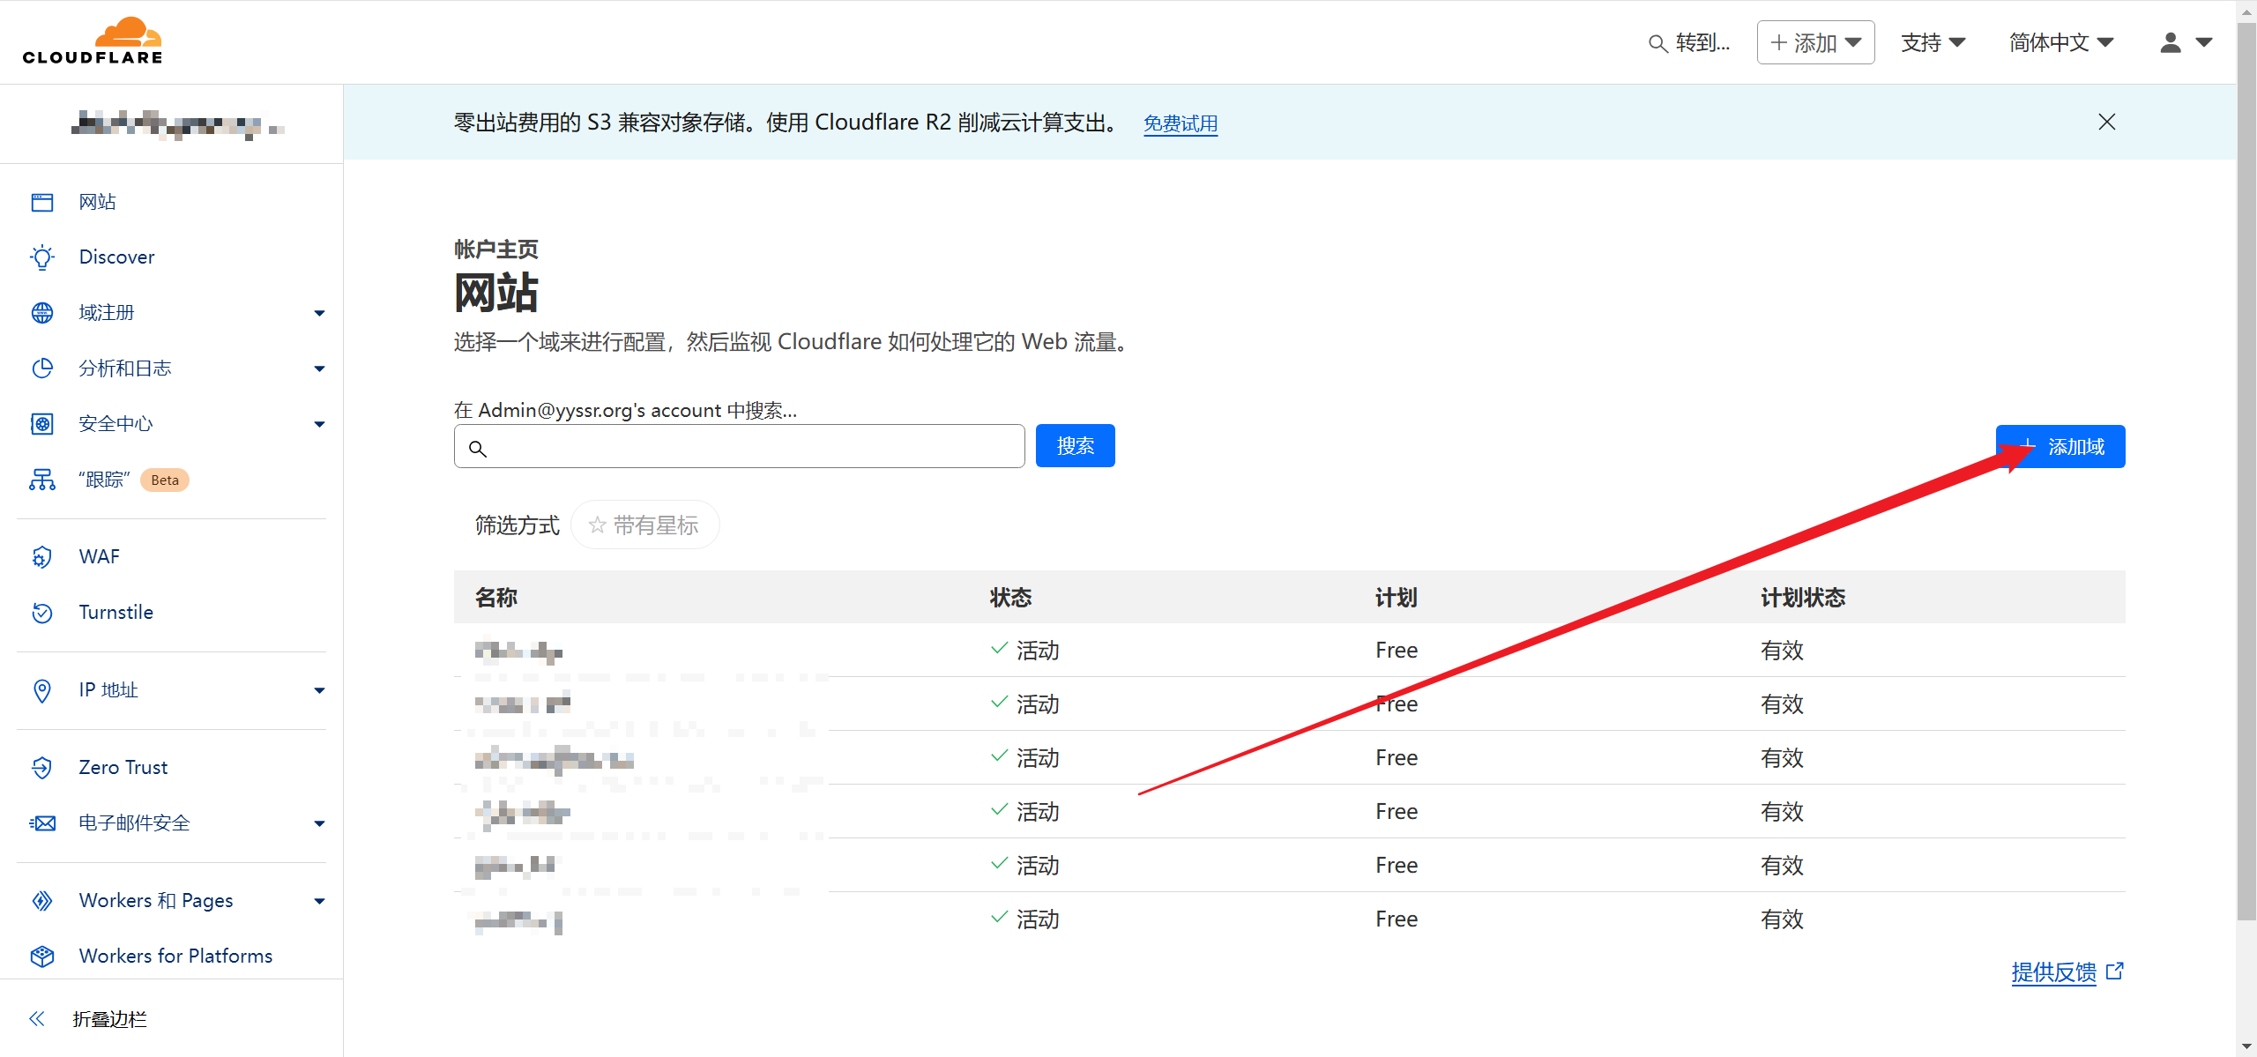Click the last row's Free plan cell

(1397, 919)
